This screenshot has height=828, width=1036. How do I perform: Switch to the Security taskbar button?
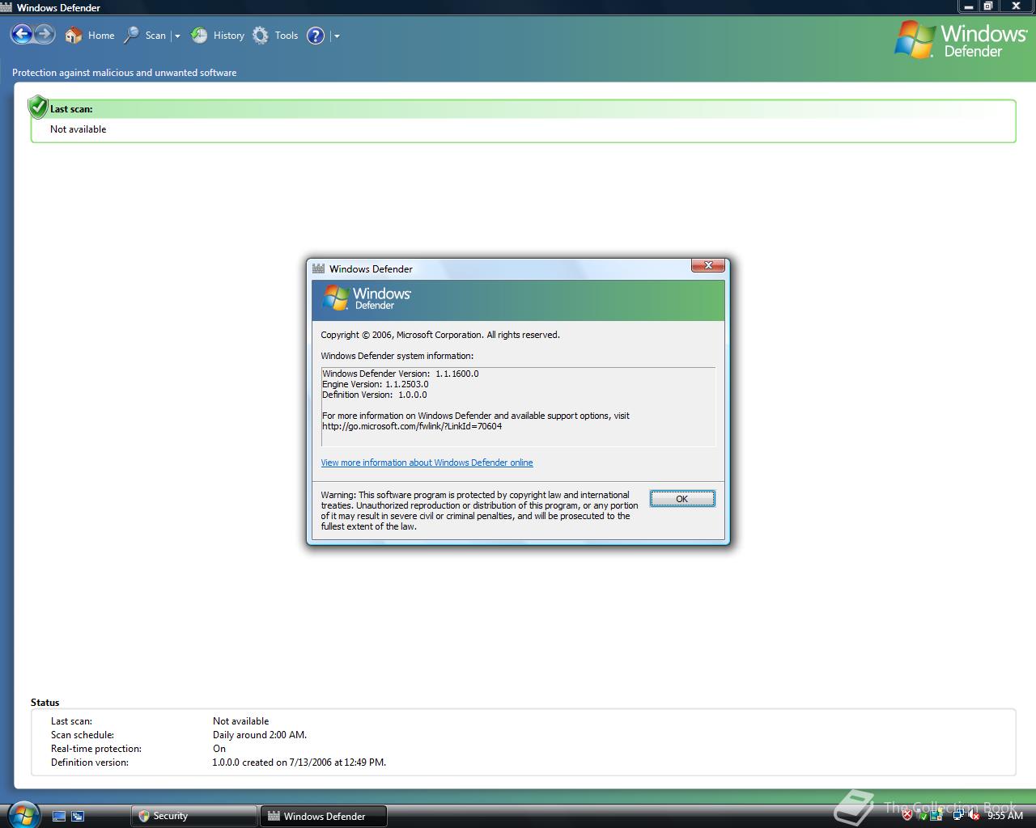[194, 816]
